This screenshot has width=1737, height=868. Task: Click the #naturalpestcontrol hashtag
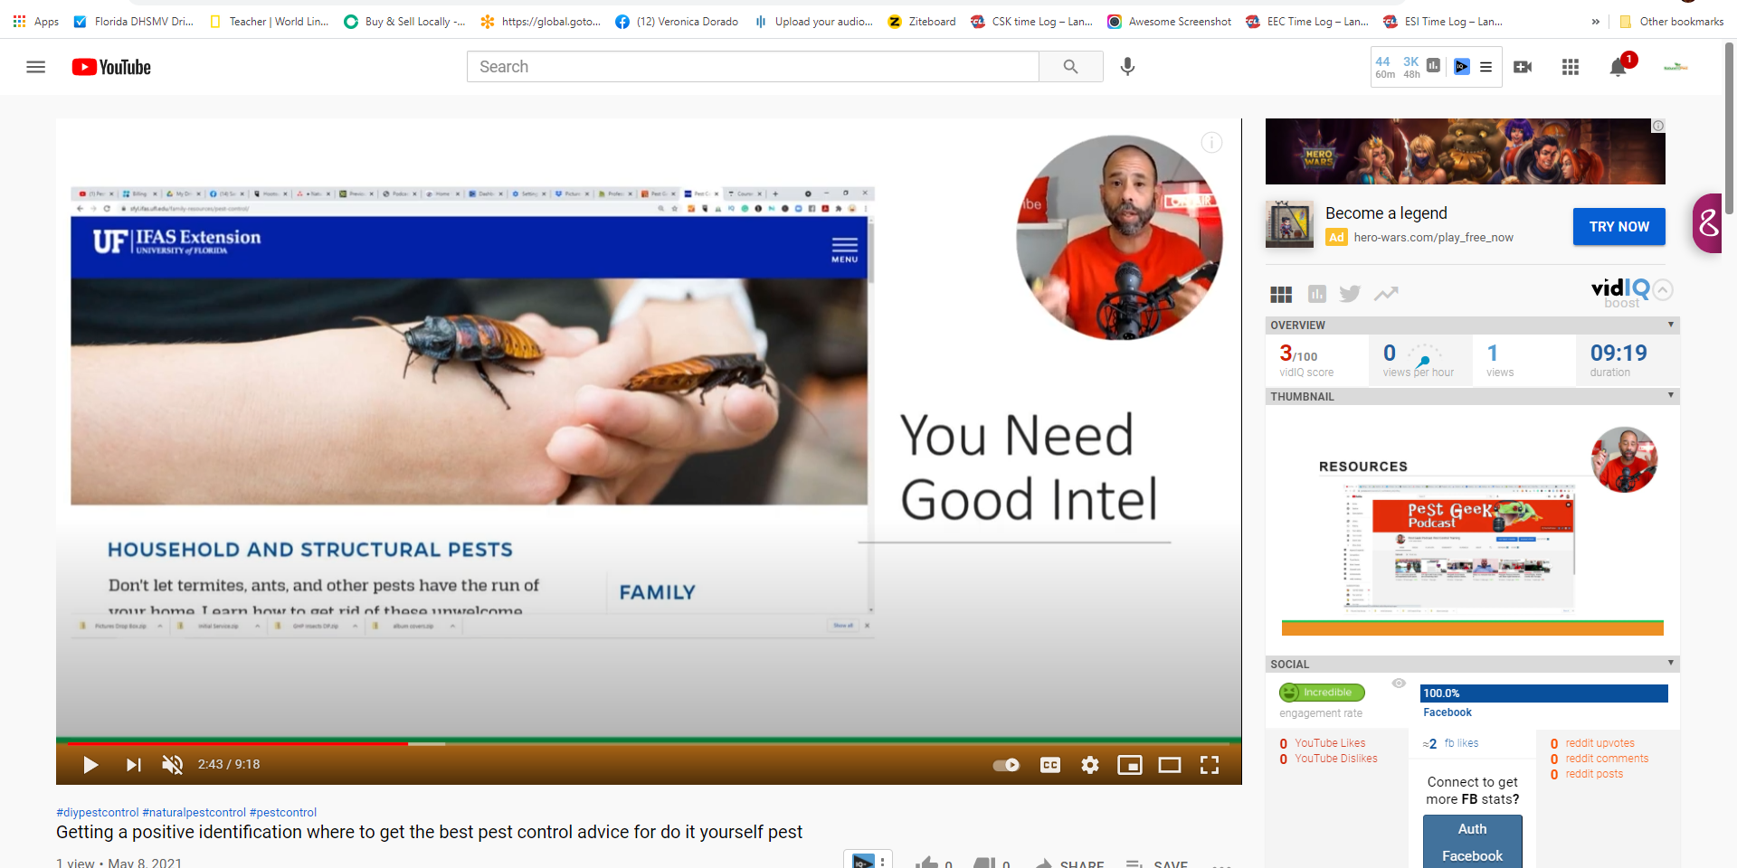pyautogui.click(x=194, y=813)
